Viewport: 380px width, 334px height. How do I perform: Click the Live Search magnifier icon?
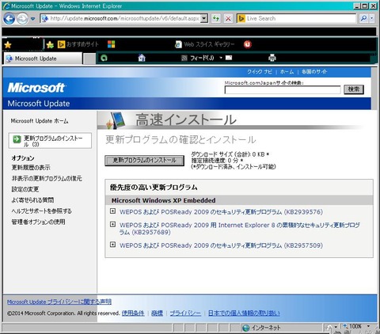point(363,18)
